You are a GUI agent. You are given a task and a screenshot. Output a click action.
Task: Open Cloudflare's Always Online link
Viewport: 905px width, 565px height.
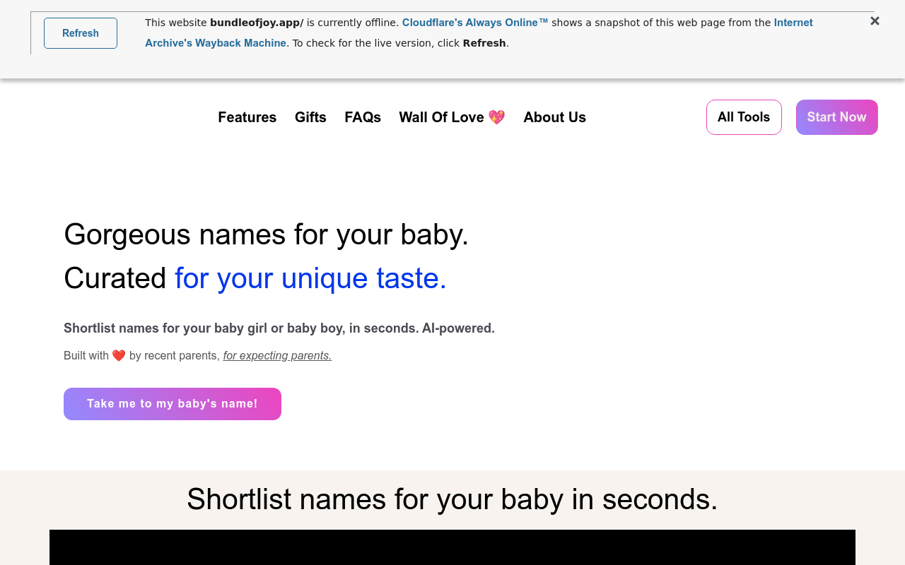point(474,23)
